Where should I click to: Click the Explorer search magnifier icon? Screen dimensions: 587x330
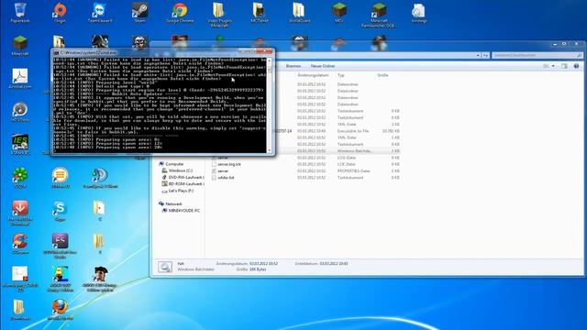coord(579,55)
